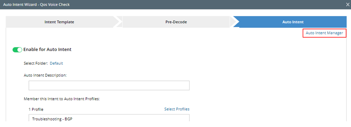Click the Enable for Auto Intent label
The image size is (351, 127).
point(47,50)
